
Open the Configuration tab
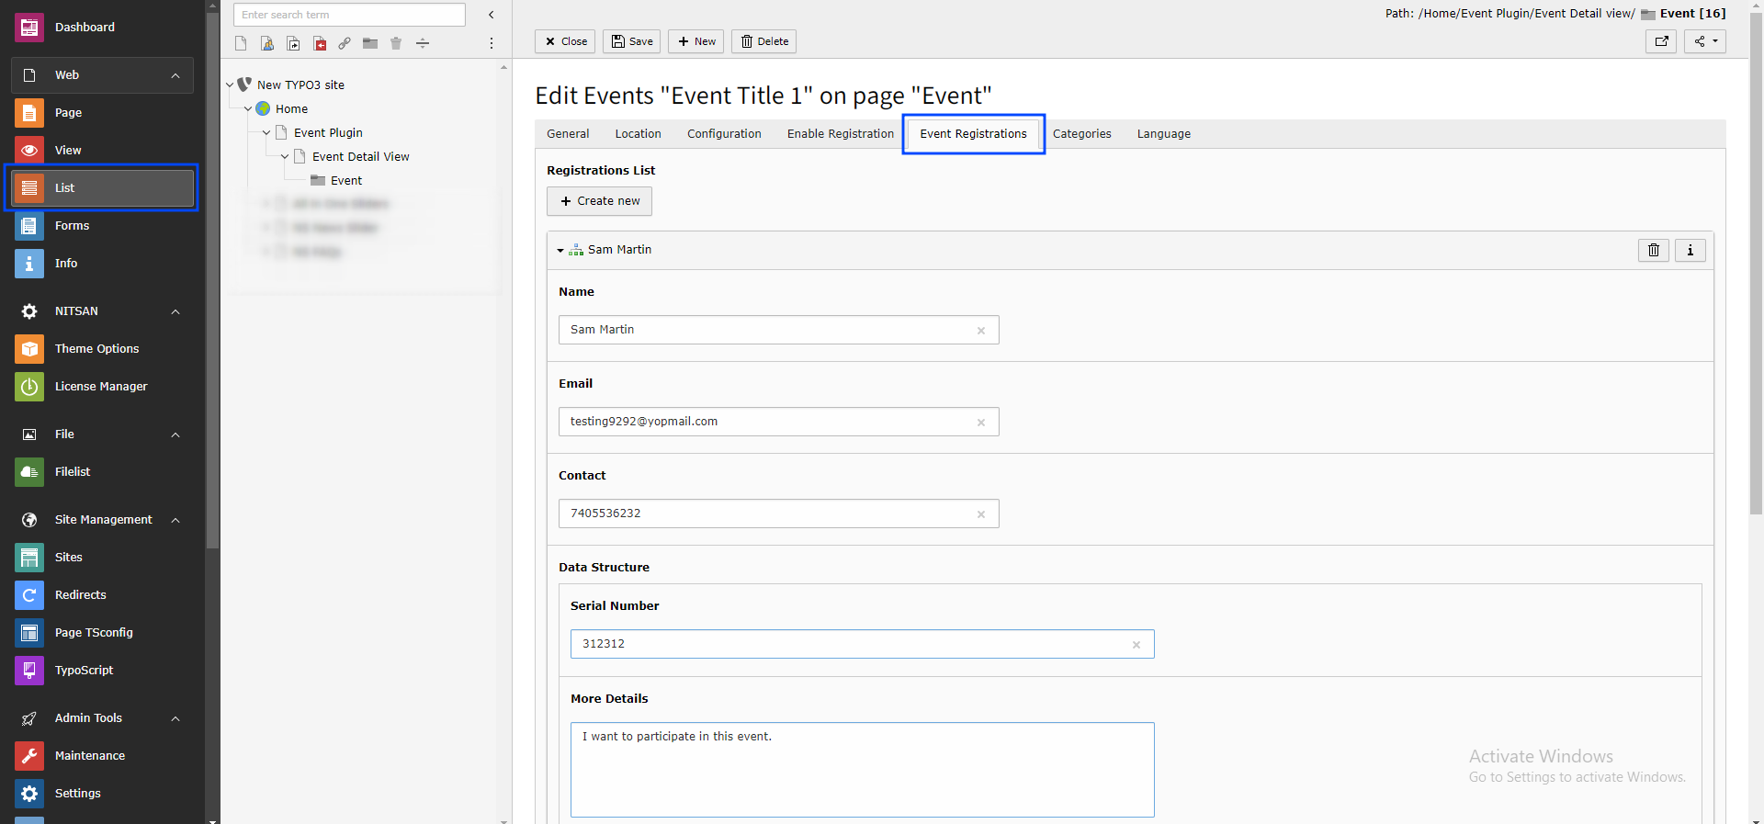[725, 134]
